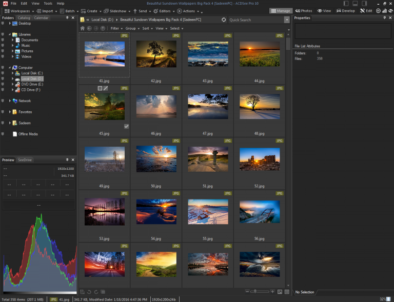Click the refresh icon beside the path bar
The height and width of the screenshot is (302, 394).
(x=224, y=19)
